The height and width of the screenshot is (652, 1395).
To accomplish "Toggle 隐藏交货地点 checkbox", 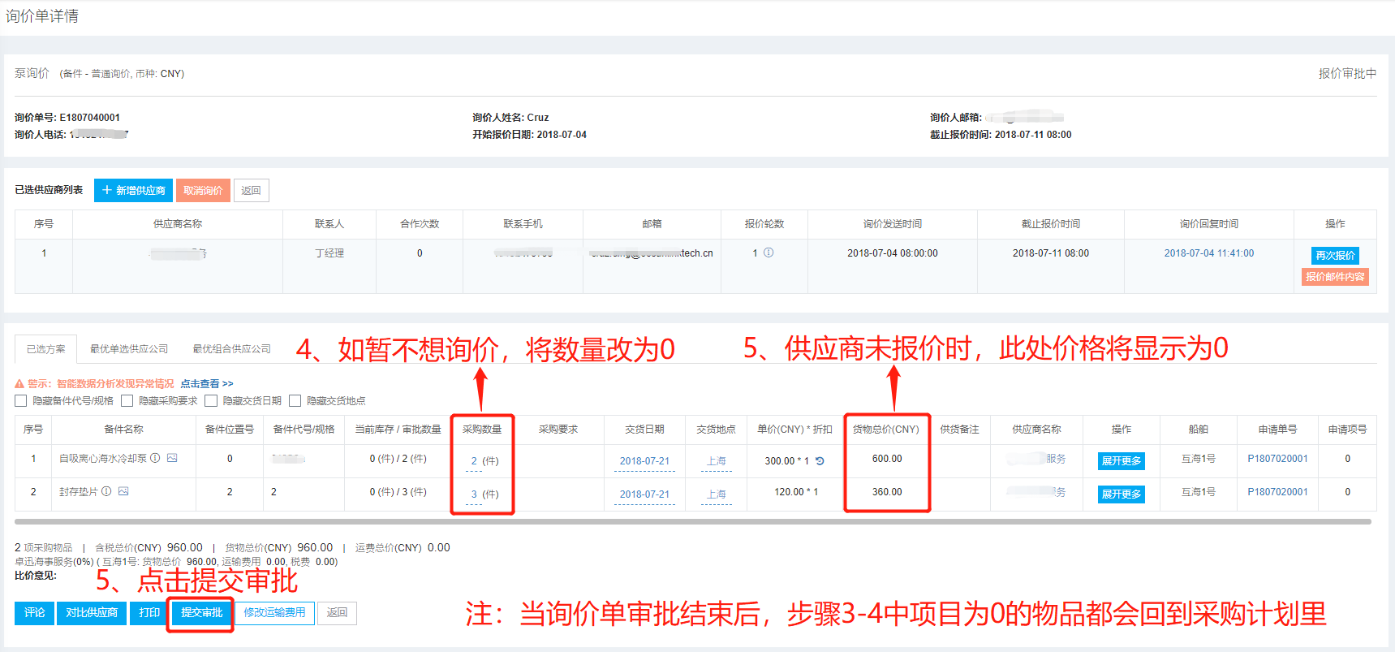I will pyautogui.click(x=295, y=400).
